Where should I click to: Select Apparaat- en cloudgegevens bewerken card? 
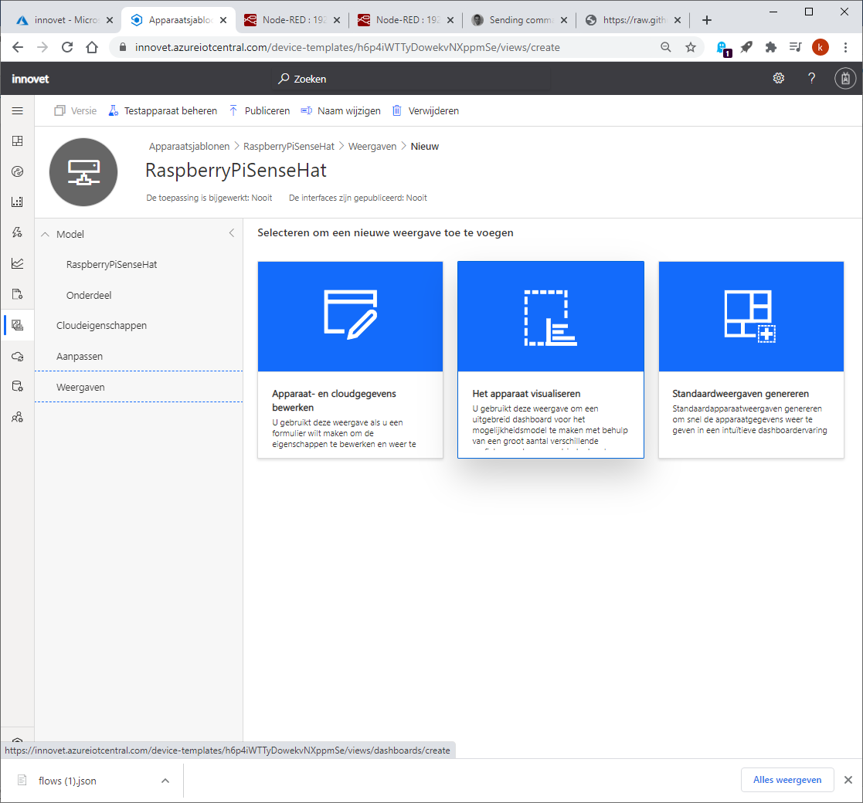coord(350,360)
